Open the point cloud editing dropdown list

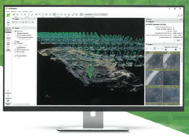(x=96, y=15)
